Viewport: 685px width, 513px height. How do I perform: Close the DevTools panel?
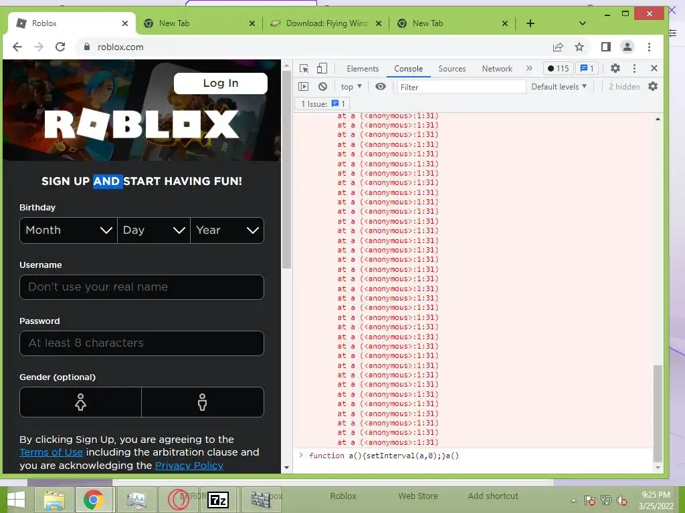click(654, 68)
